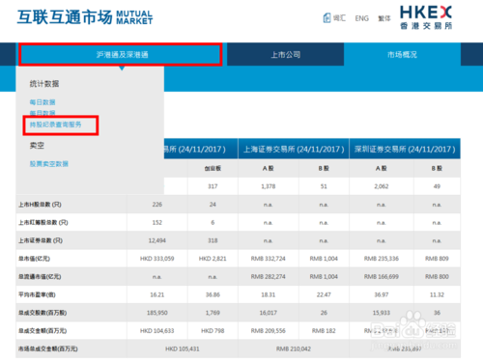Click the 互联互通市场 Mutual Market logo
The height and width of the screenshot is (362, 483).
pos(85,17)
